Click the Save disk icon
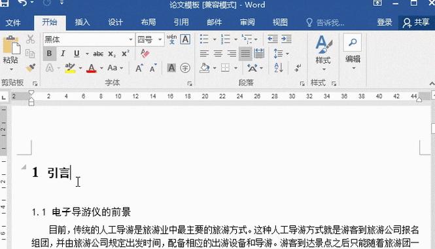The height and width of the screenshot is (249, 435). click(x=5, y=3)
